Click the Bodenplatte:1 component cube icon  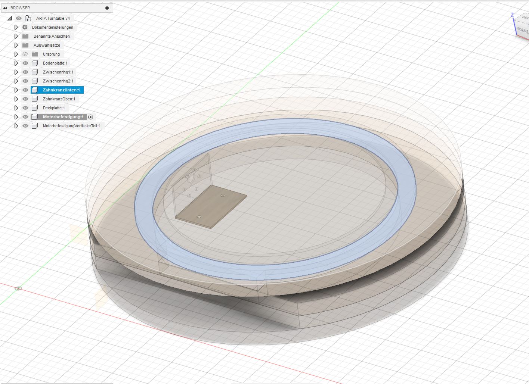click(35, 63)
